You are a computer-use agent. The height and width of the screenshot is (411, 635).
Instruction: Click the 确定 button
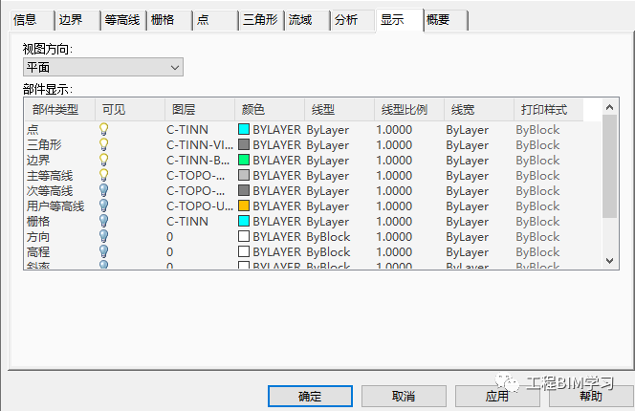tap(310, 396)
